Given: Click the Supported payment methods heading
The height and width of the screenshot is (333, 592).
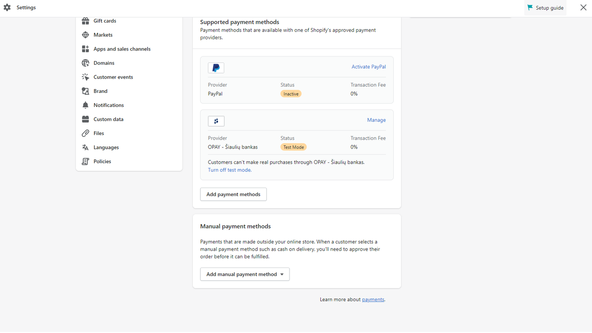Looking at the screenshot, I should tap(240, 22).
